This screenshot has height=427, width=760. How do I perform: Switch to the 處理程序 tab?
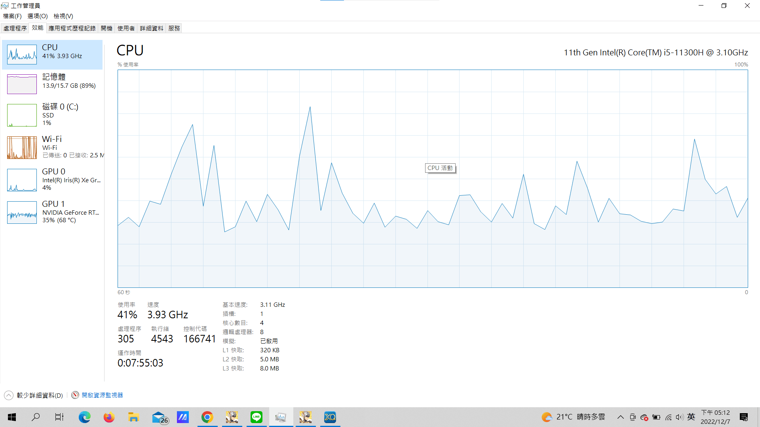tap(15, 28)
